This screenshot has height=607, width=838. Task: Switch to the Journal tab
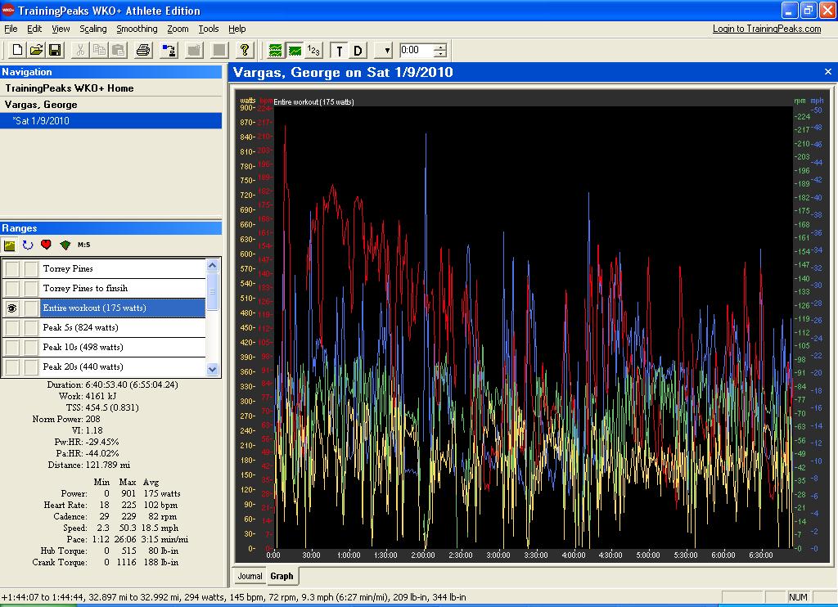pyautogui.click(x=250, y=576)
